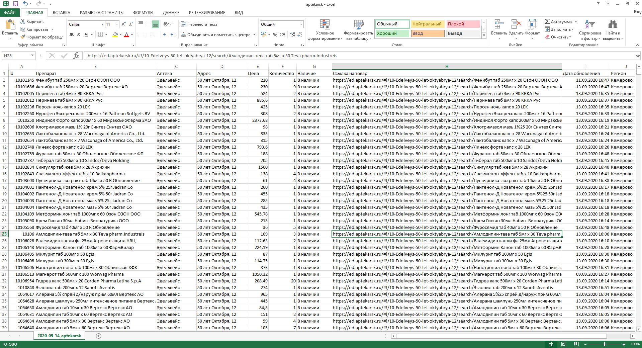
Task: Decrease font size icon
Action: 131,24
